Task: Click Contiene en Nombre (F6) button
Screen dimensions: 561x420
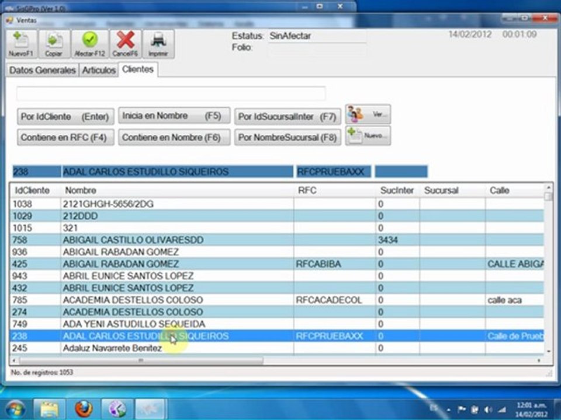Action: 174,138
